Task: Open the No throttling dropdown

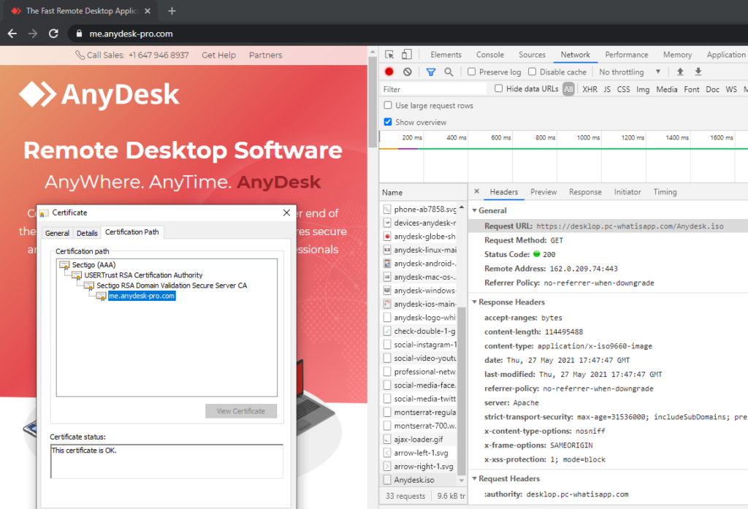Action: (x=630, y=72)
